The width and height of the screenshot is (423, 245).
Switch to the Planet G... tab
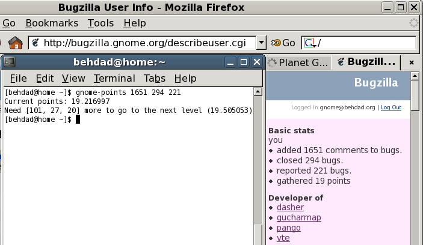tap(298, 62)
